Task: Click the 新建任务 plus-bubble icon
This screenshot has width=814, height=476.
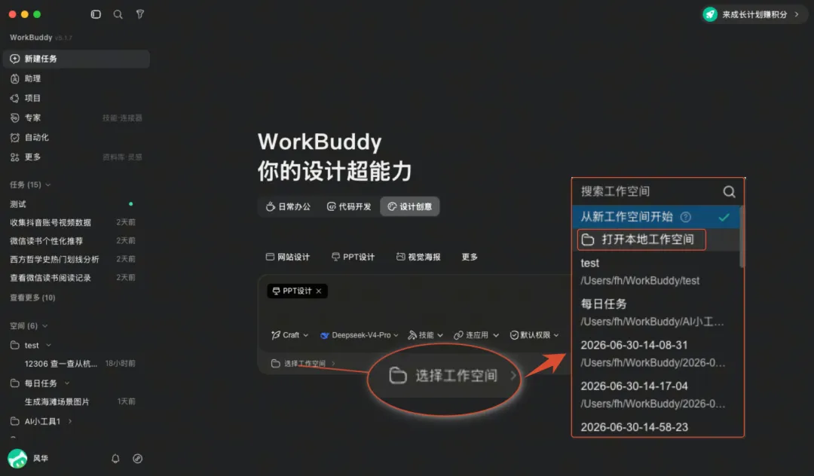Action: point(14,59)
